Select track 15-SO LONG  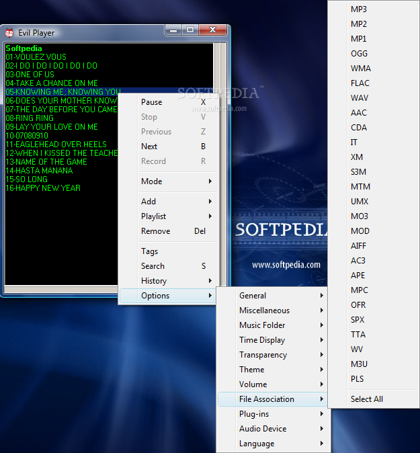[27, 179]
